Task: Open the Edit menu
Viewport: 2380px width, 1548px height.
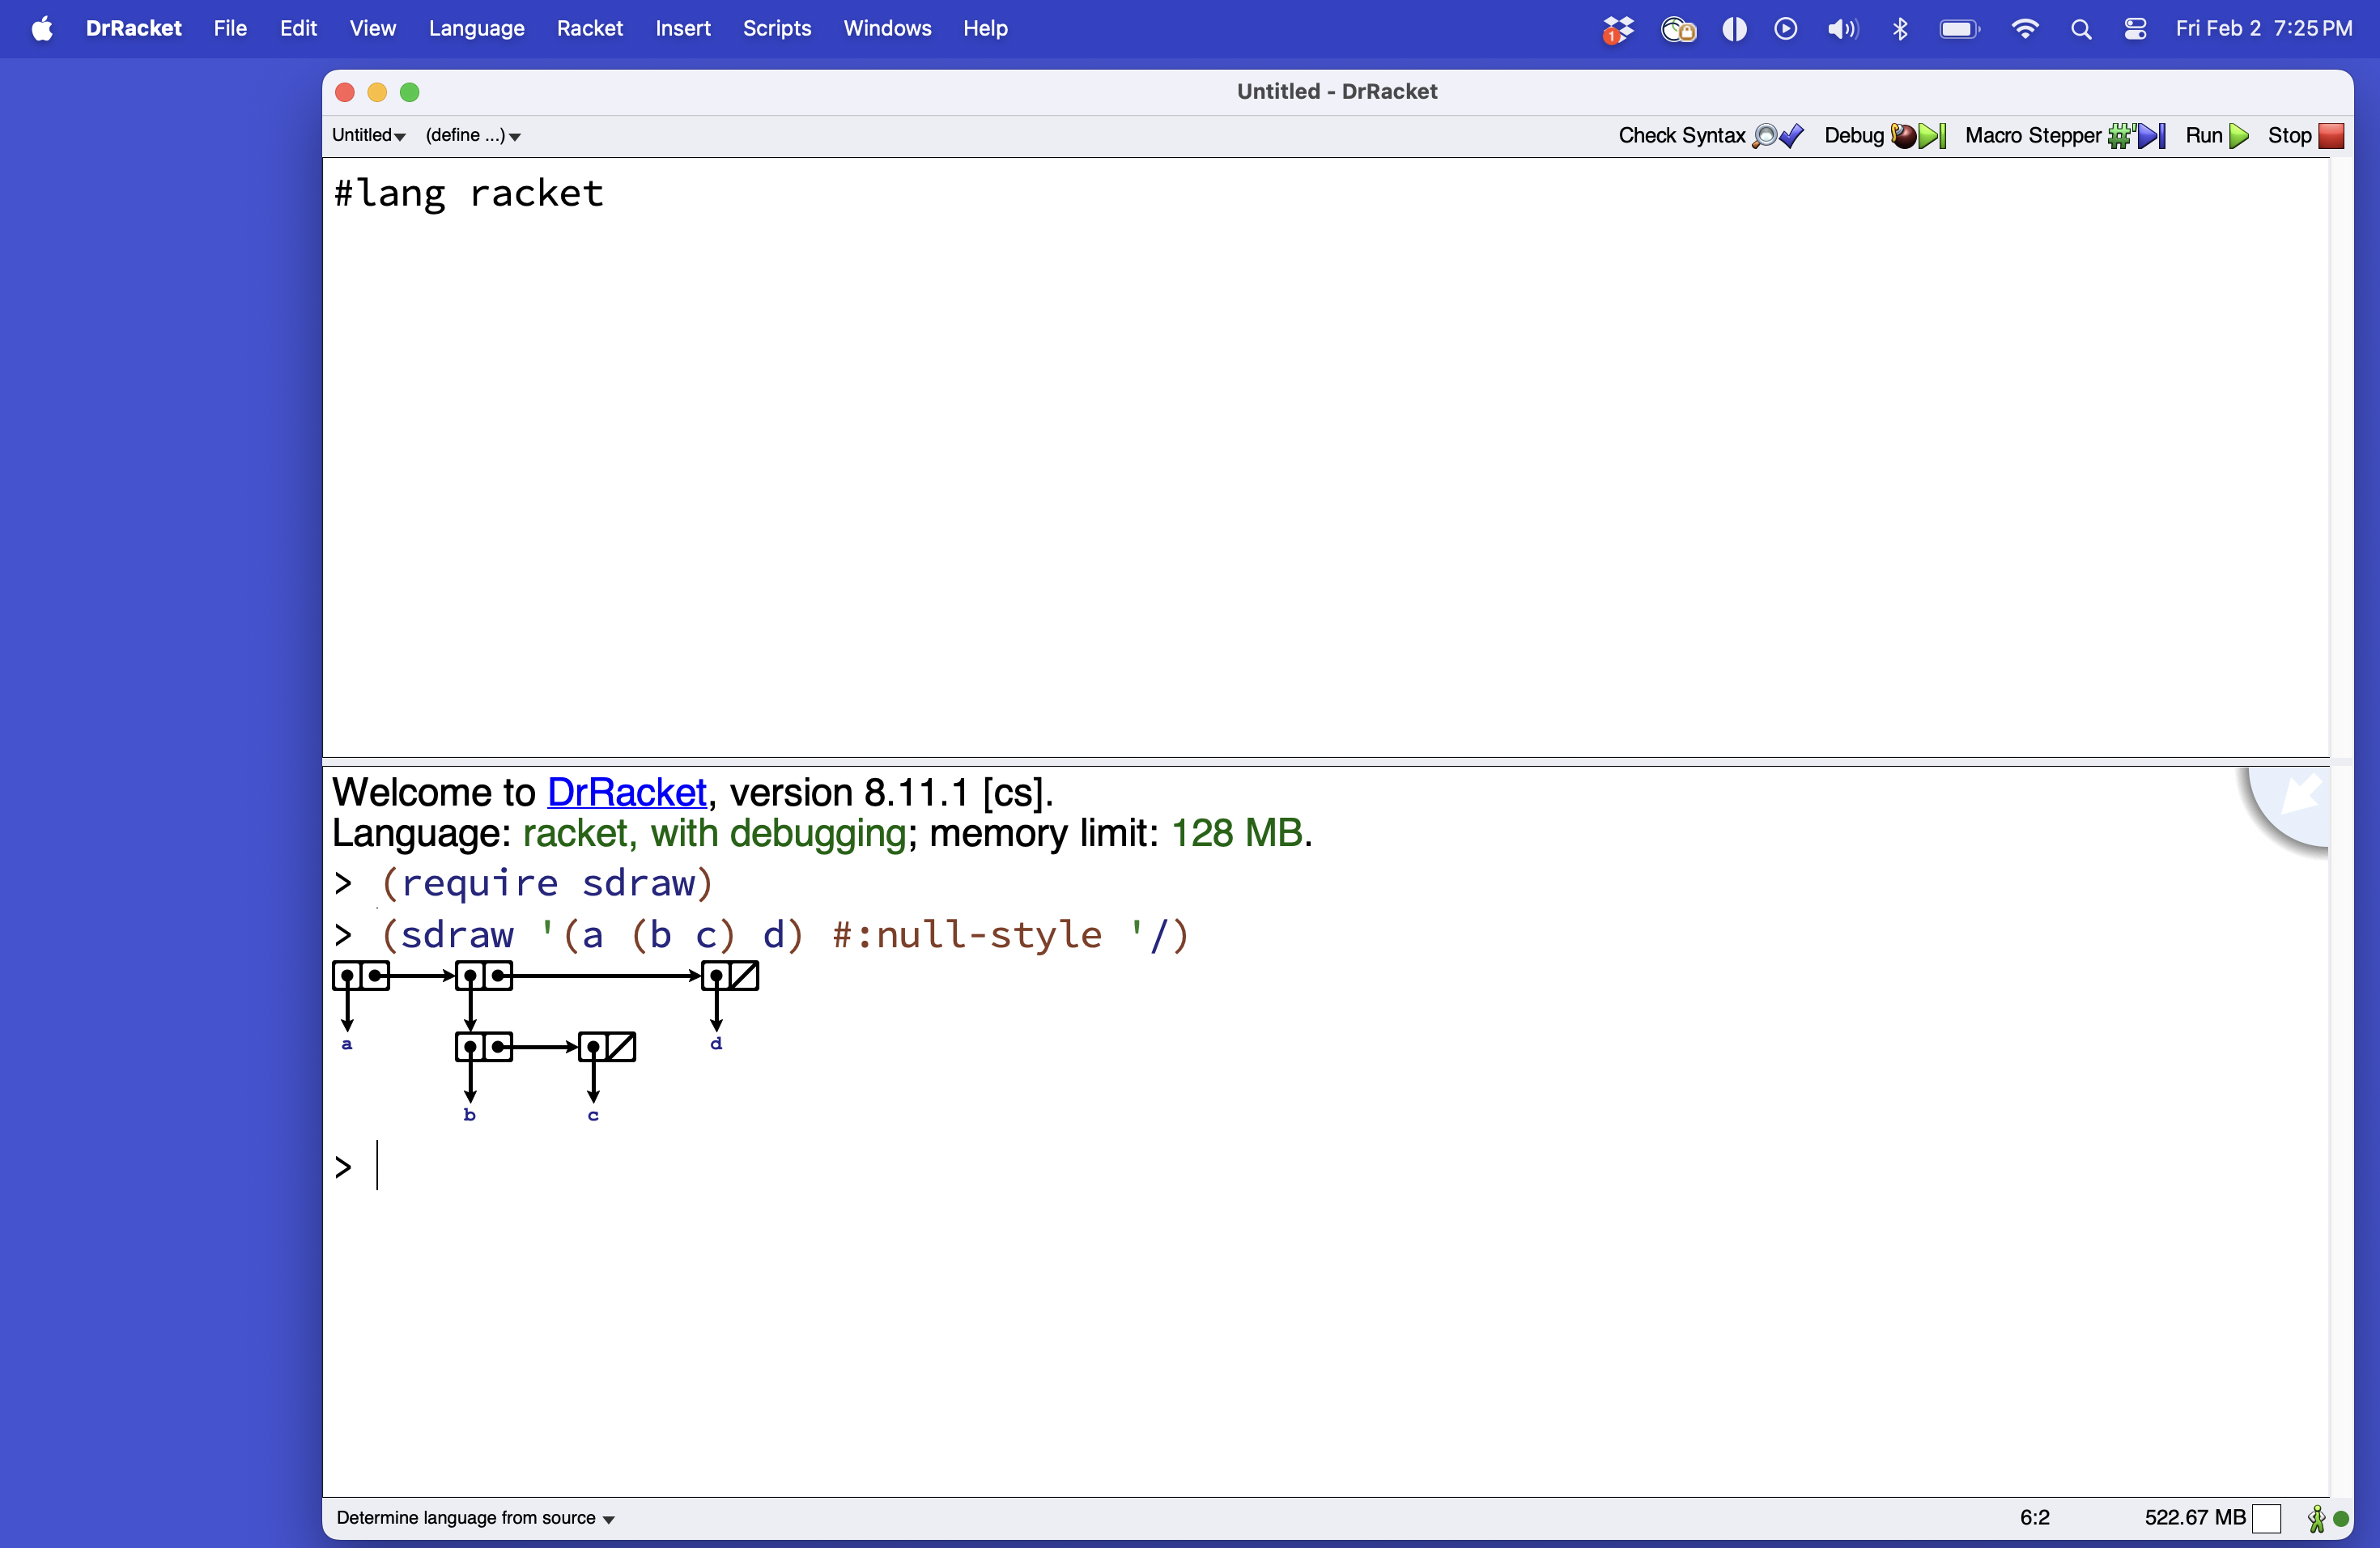Action: point(298,29)
